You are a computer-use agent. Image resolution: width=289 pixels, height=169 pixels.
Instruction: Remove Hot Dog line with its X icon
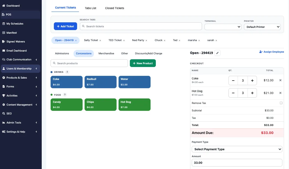tap(280, 93)
